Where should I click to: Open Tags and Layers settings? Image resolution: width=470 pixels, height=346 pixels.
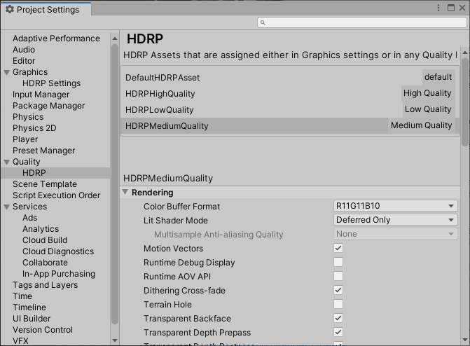click(46, 285)
